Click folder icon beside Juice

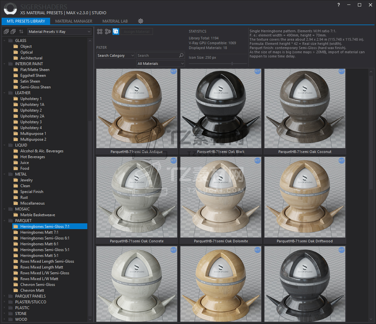pyautogui.click(x=16, y=162)
